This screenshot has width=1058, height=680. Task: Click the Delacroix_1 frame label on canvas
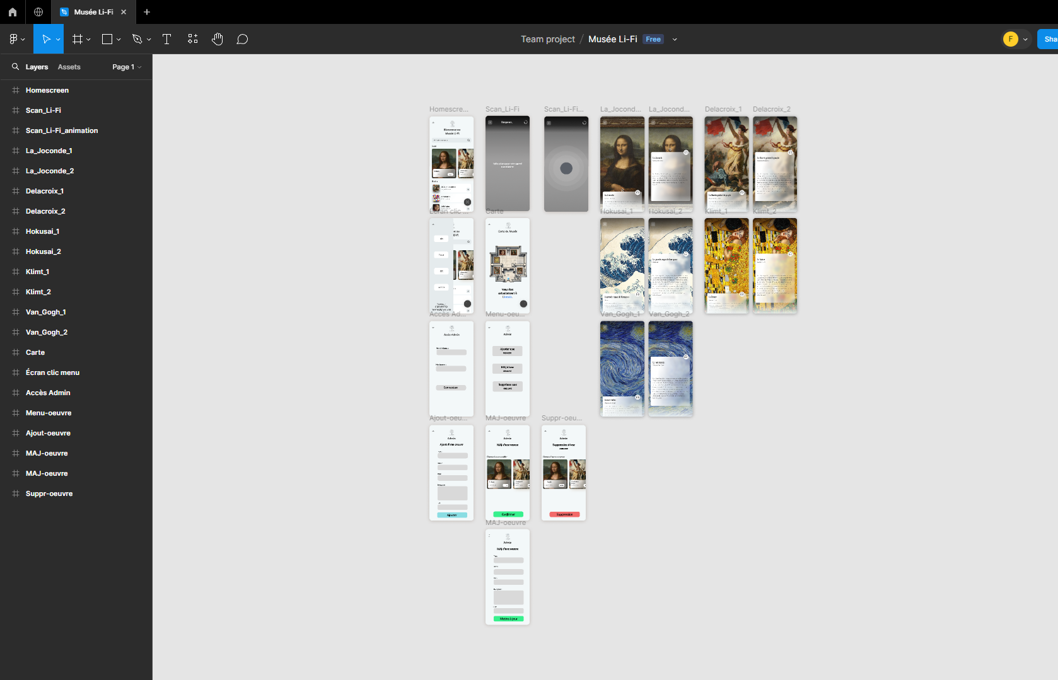click(x=723, y=109)
